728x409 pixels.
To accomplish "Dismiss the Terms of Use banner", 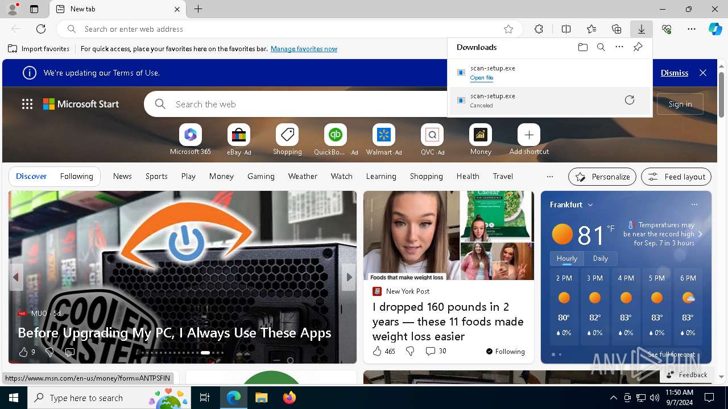I will 675,73.
